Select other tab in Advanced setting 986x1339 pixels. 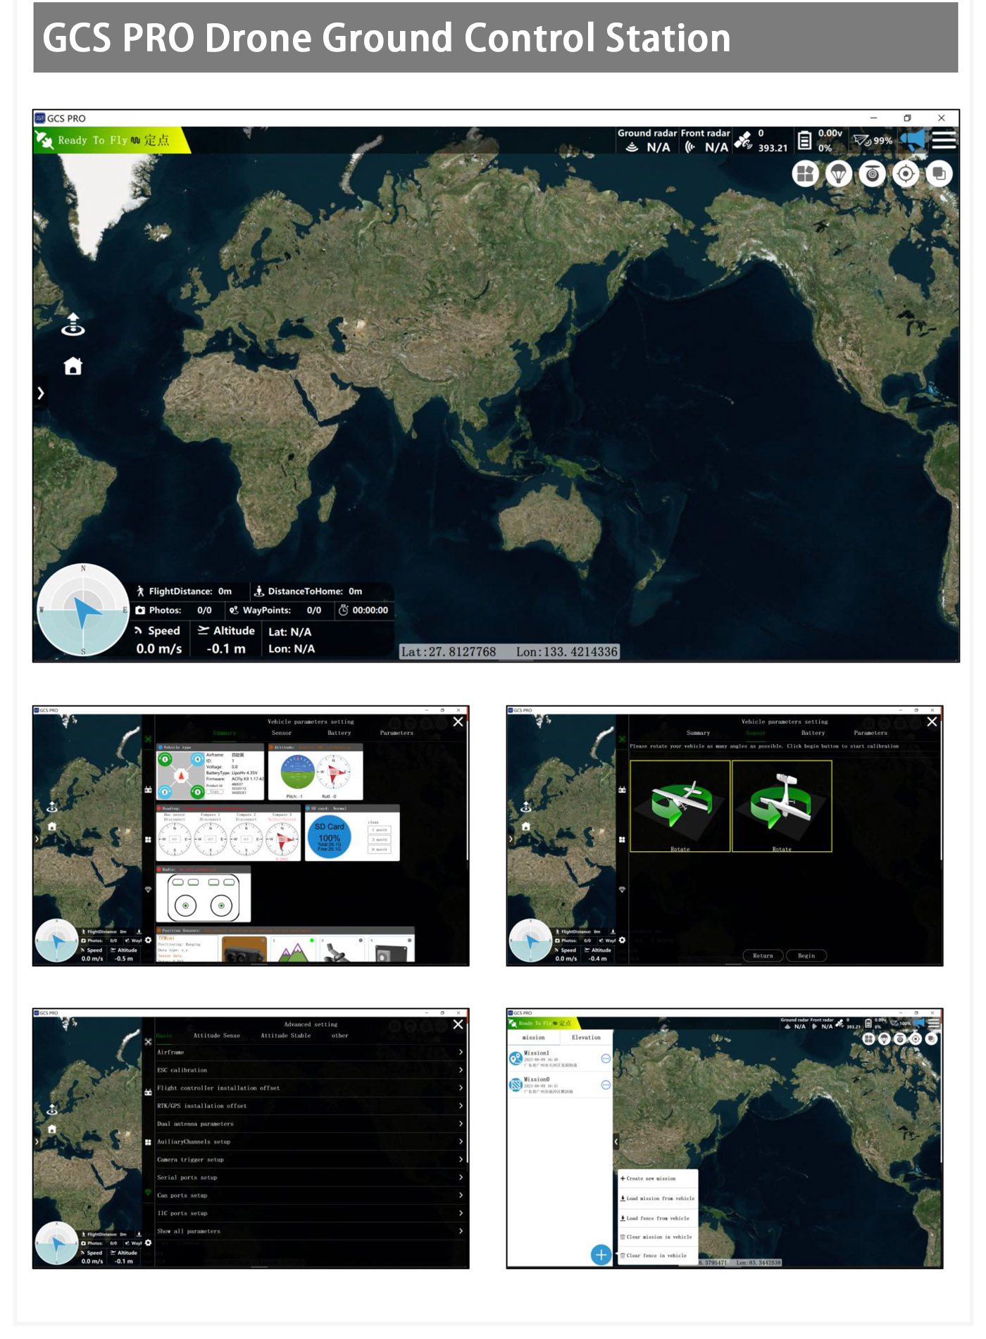[339, 1036]
